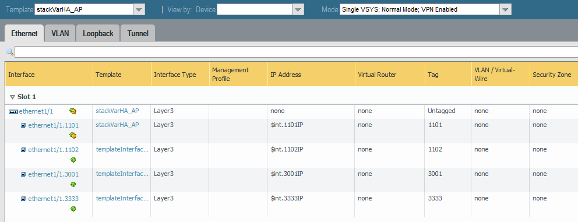Click the orange override gear icon on ethernet1/1
Screen dimensions: 578x222
tap(73, 111)
